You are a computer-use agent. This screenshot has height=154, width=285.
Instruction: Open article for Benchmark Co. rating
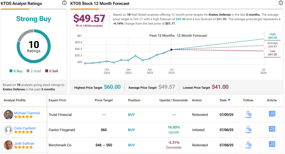coord(272,144)
